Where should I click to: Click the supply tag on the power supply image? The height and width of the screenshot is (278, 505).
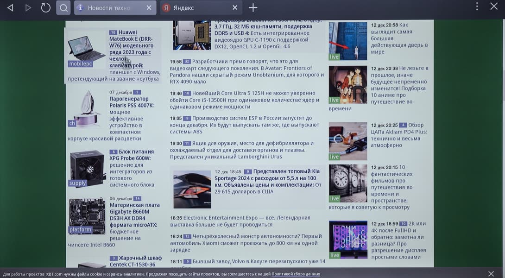click(78, 183)
